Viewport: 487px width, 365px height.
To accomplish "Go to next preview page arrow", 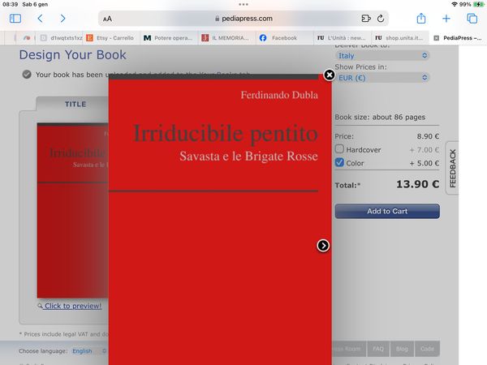I will coord(323,246).
